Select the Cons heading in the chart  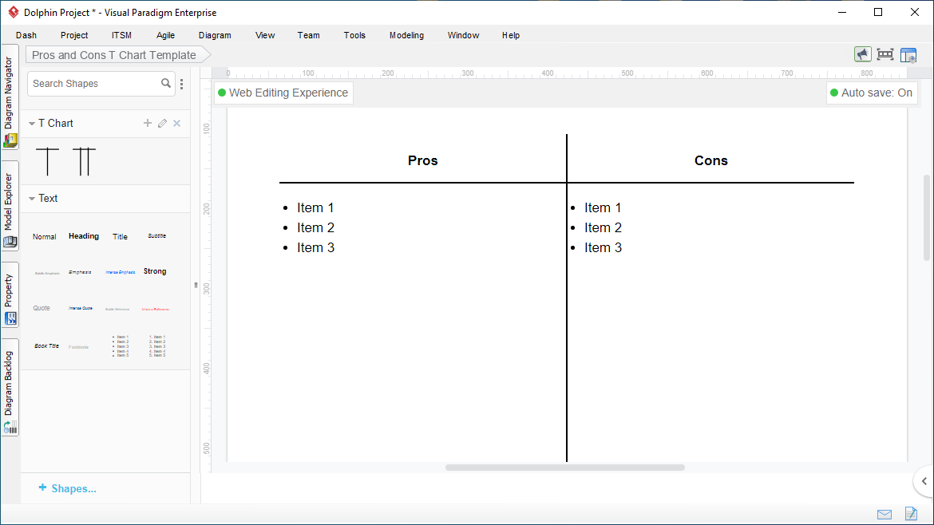pos(711,160)
